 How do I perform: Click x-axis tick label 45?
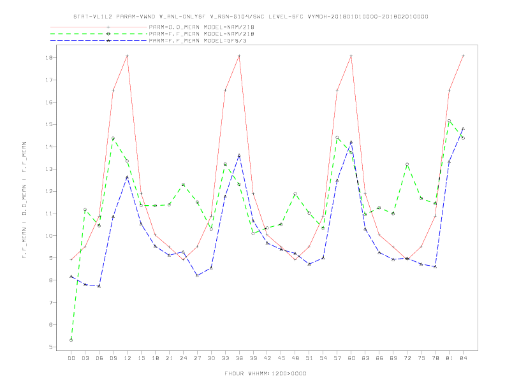click(281, 358)
